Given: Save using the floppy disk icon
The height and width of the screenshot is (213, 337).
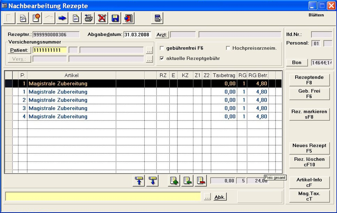Looking at the screenshot, I should click(115, 18).
